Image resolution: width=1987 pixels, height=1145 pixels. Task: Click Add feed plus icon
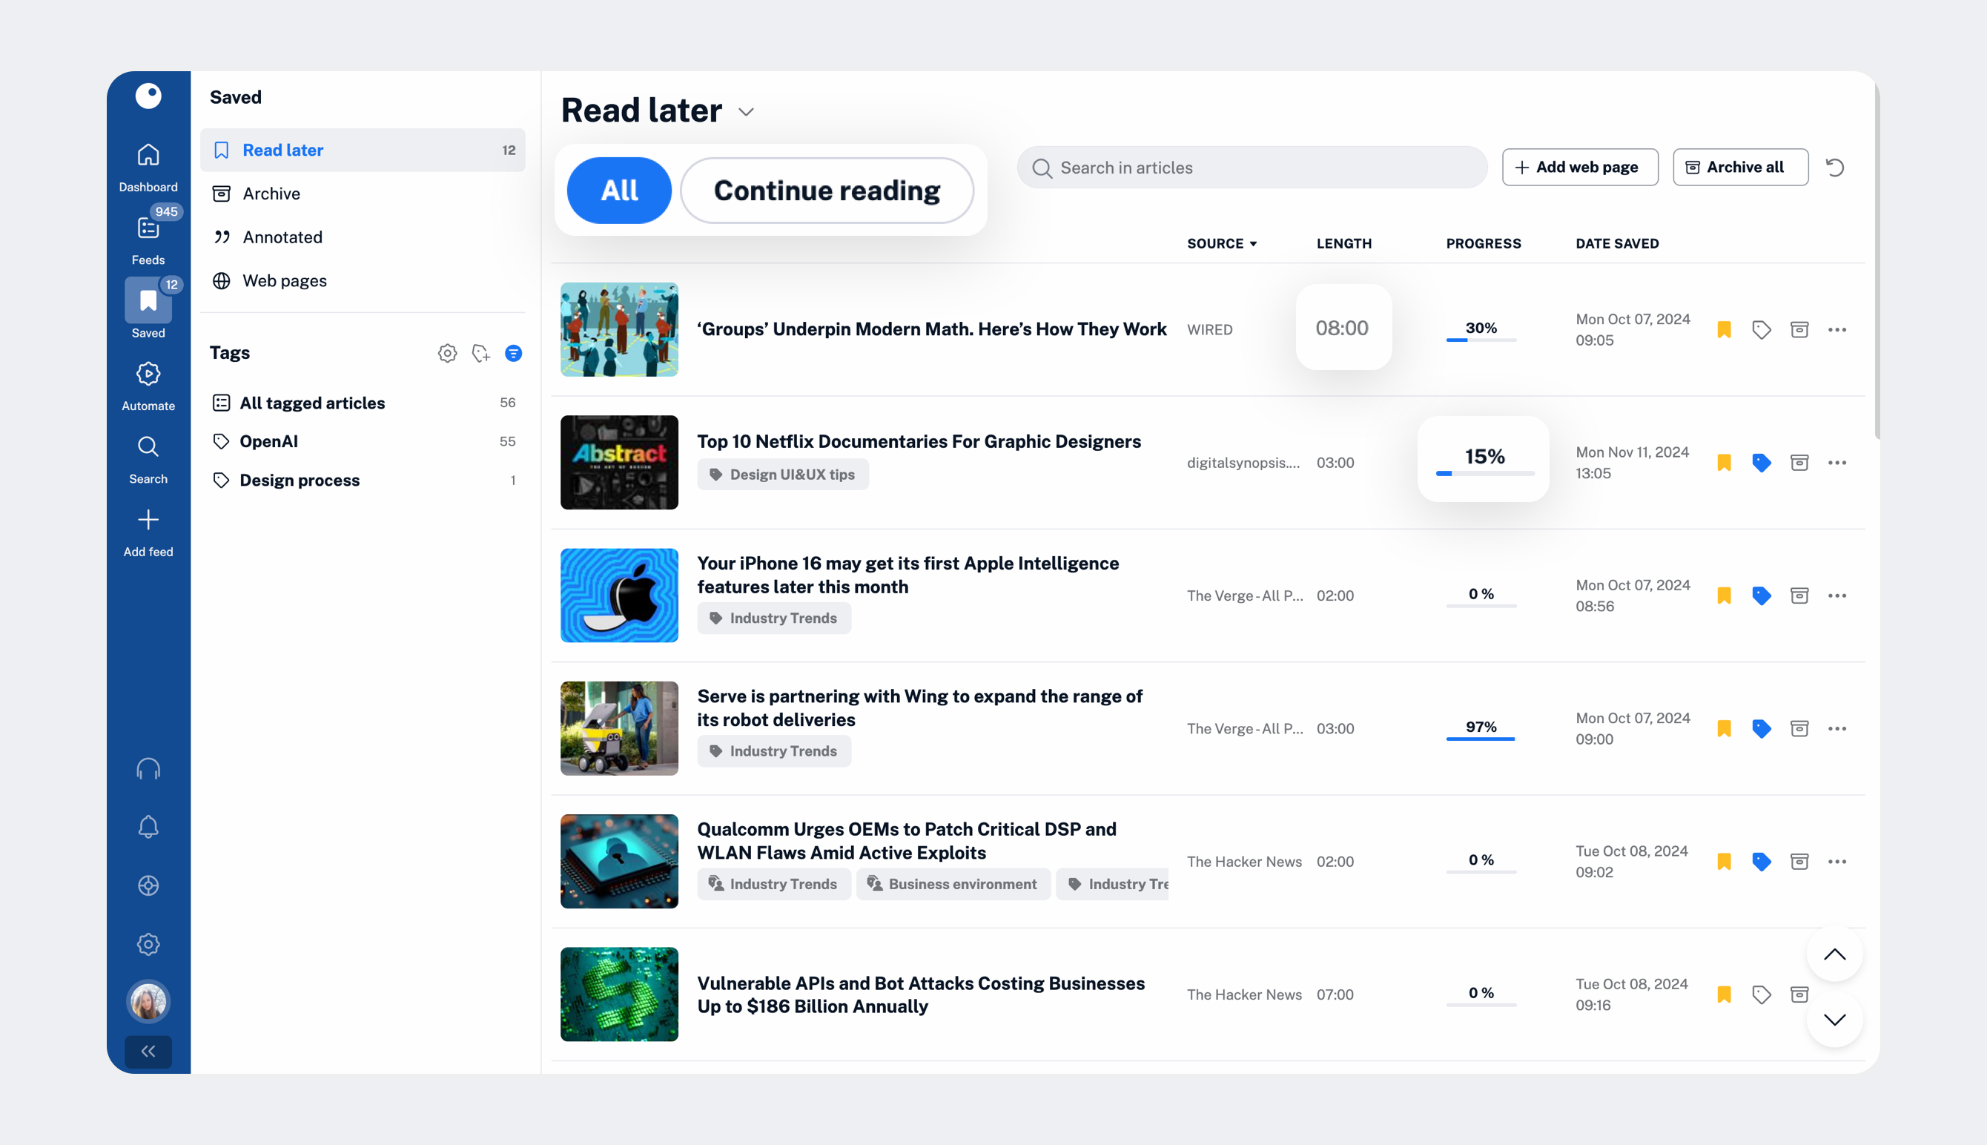pyautogui.click(x=148, y=520)
